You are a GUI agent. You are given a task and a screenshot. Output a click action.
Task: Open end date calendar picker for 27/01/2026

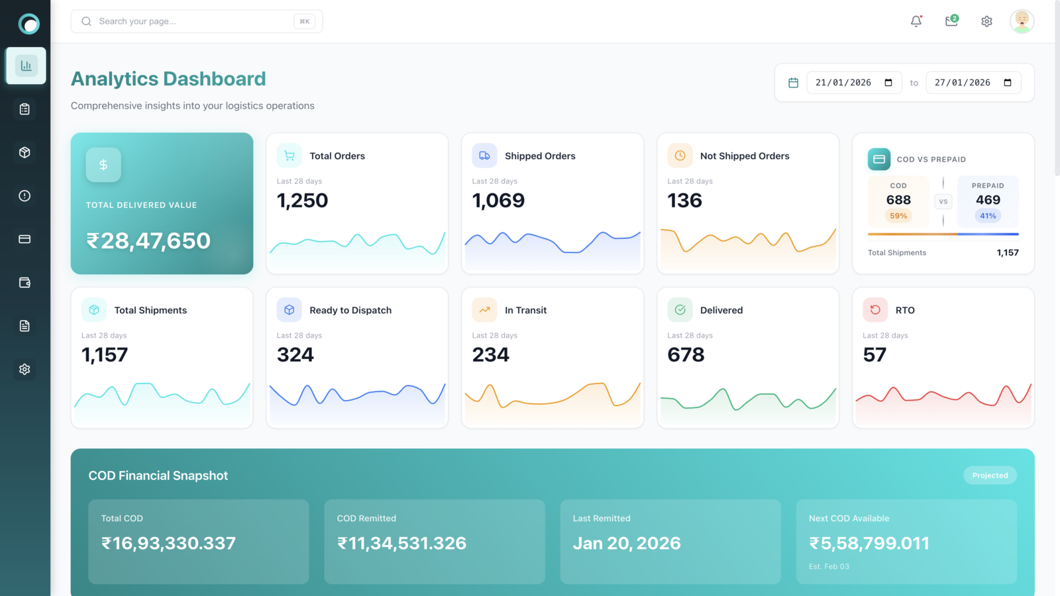click(x=1008, y=83)
